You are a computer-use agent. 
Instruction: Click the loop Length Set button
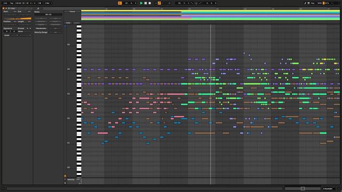29,21
